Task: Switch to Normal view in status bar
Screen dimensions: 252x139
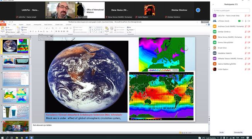Action: point(180,133)
